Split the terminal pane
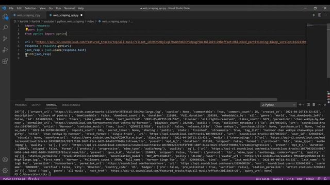Screen dimensions: 330x185 (308, 105)
